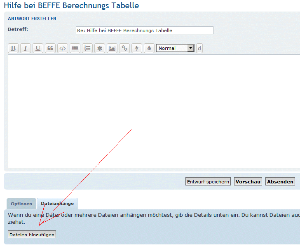Click the underline formatting icon
The image size is (300, 251).
point(38,48)
